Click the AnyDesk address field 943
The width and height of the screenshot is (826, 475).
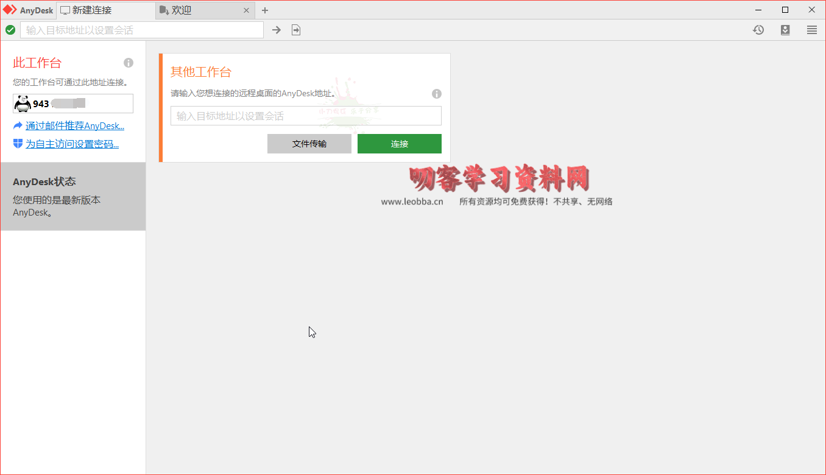[73, 104]
